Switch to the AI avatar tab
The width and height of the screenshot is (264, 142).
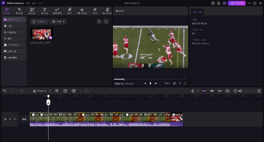coord(107,11)
